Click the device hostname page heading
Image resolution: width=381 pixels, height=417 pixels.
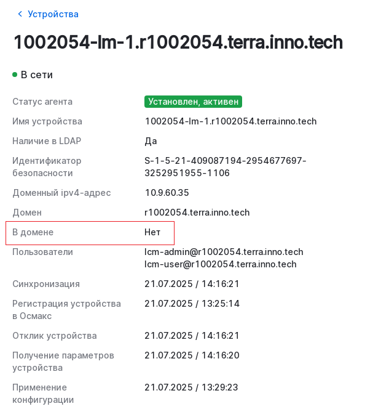178,43
